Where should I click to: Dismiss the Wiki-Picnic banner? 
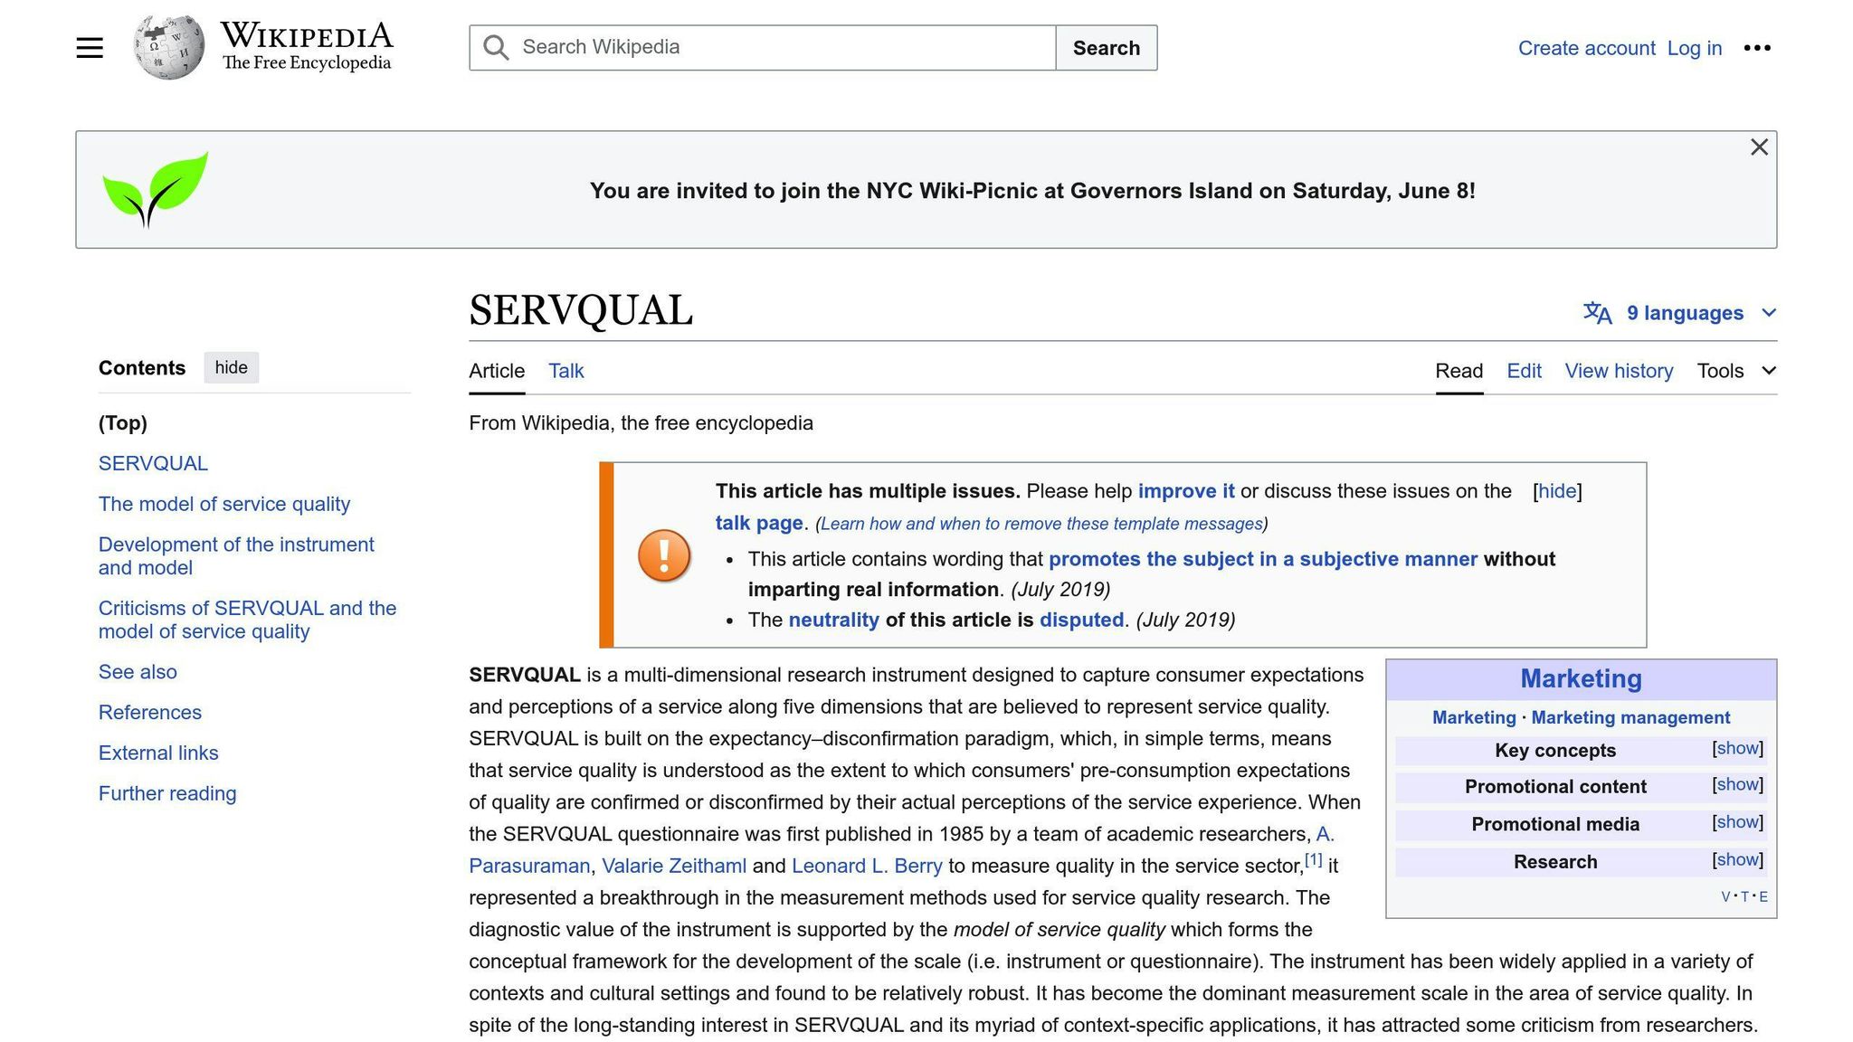(x=1759, y=147)
